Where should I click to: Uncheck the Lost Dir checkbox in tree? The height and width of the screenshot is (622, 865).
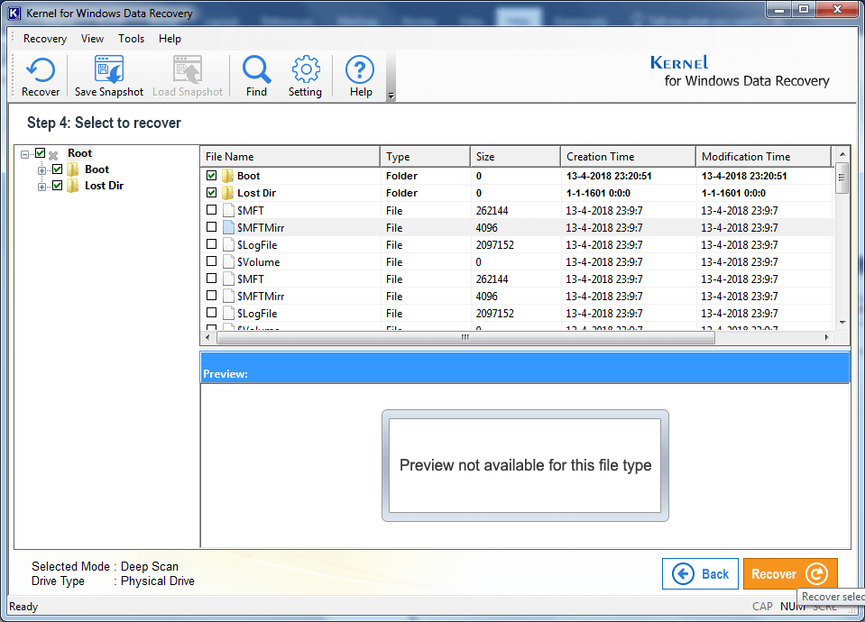[58, 186]
